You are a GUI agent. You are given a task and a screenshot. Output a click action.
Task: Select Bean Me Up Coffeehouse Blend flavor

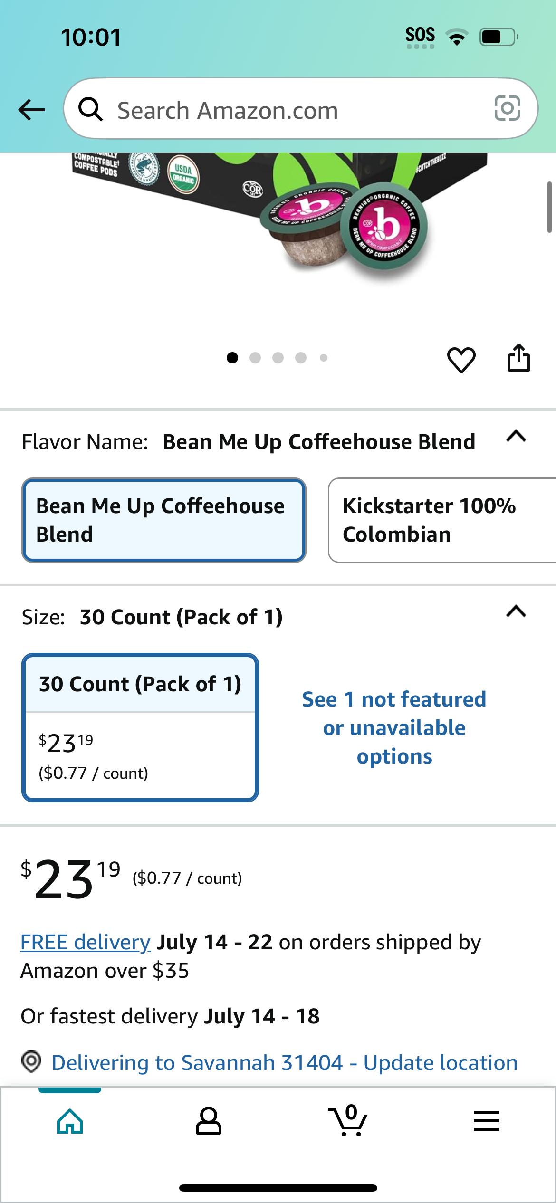pos(164,520)
